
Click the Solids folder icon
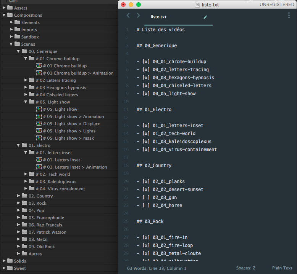10,261
